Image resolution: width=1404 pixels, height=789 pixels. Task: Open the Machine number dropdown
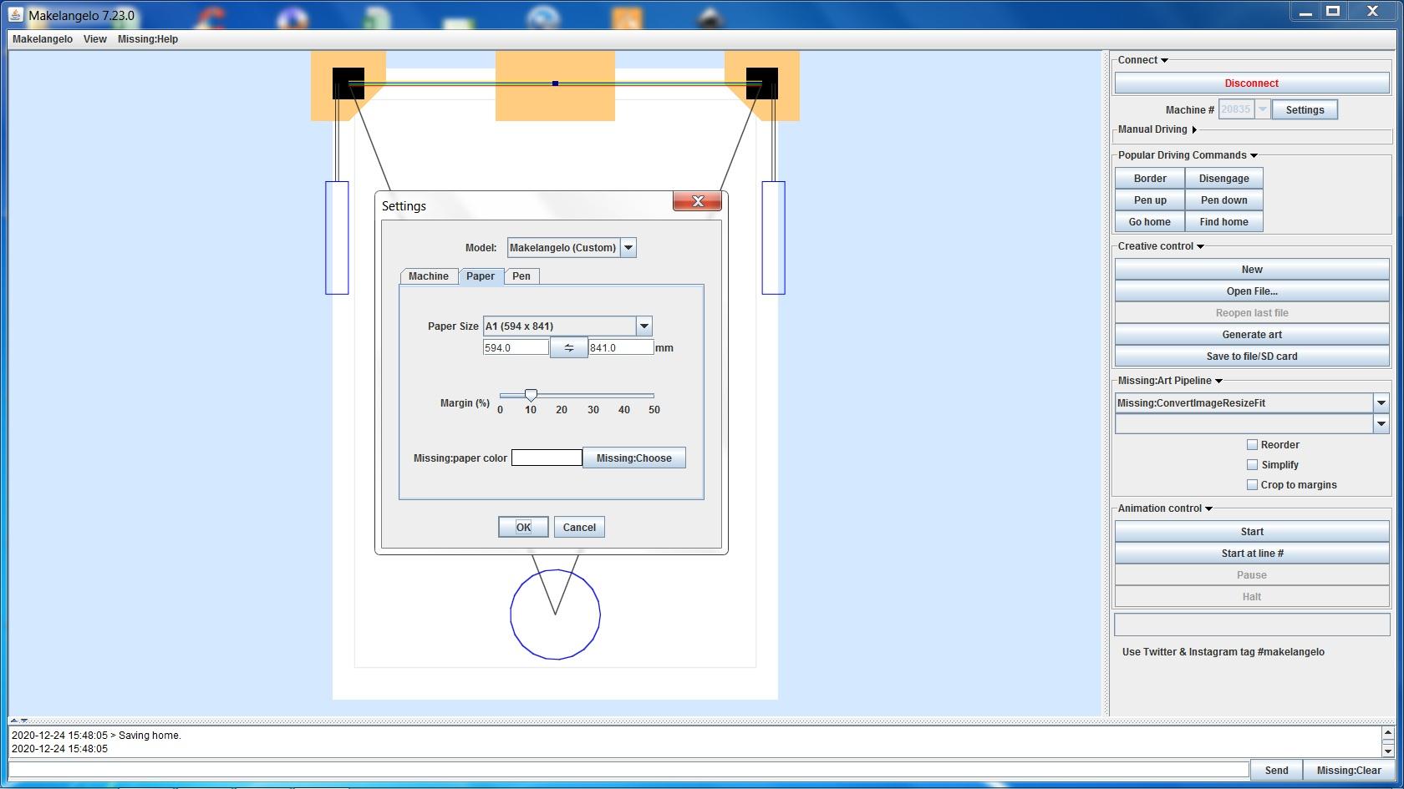(1262, 109)
